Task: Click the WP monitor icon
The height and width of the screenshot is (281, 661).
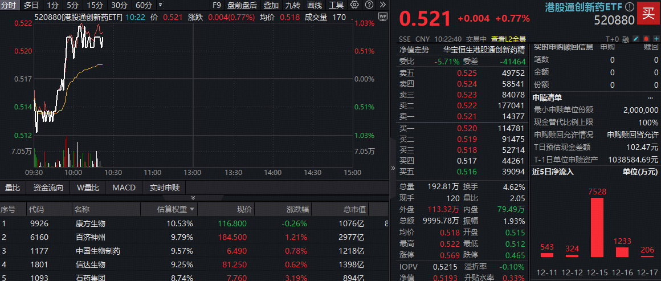Action: point(382,17)
